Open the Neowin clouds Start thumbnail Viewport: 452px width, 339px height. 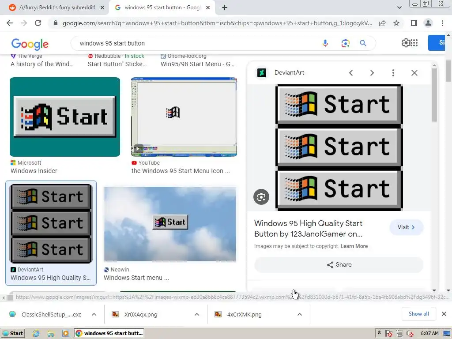point(170,224)
